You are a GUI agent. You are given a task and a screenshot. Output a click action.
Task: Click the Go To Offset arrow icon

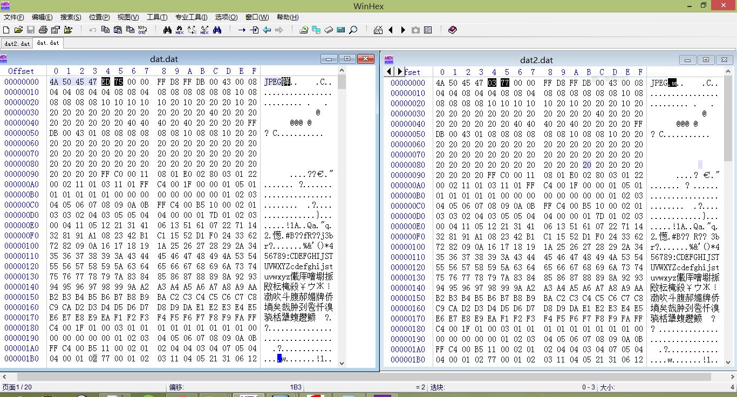click(242, 30)
